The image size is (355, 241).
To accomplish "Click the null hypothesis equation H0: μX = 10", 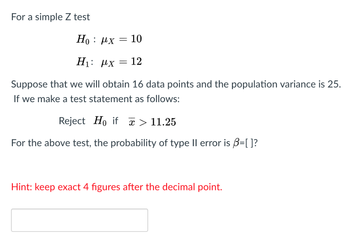I will (x=109, y=39).
